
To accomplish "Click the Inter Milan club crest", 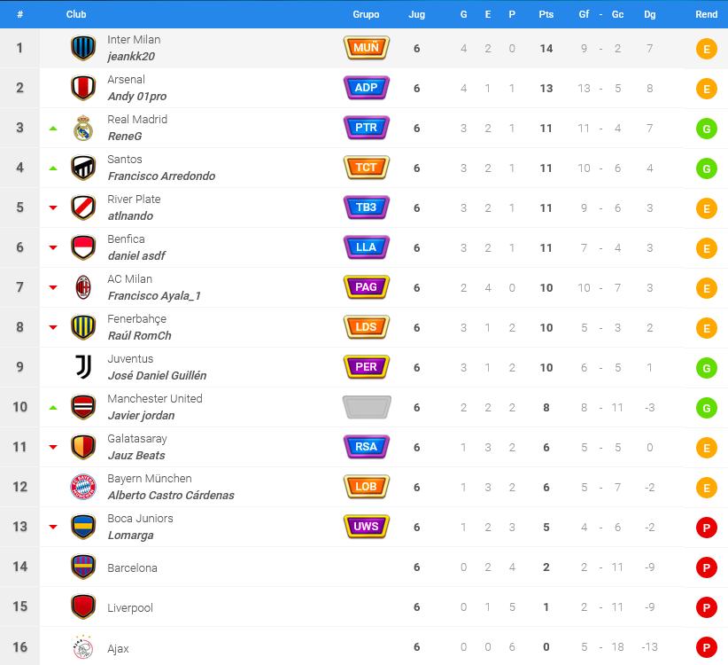I will point(83,48).
